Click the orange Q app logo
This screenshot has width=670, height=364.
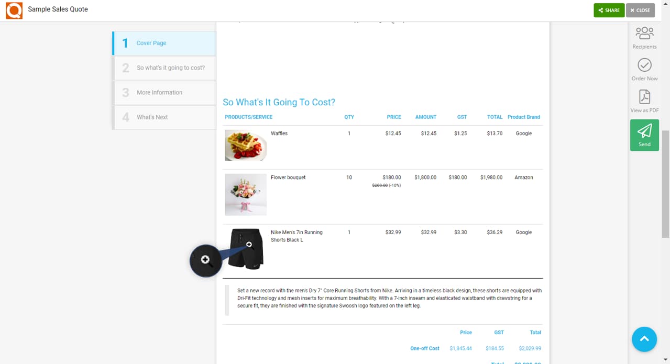click(14, 10)
